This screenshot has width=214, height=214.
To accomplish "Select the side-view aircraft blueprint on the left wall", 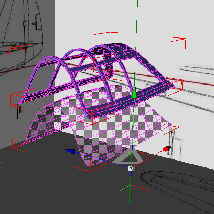I will pyautogui.click(x=21, y=34).
